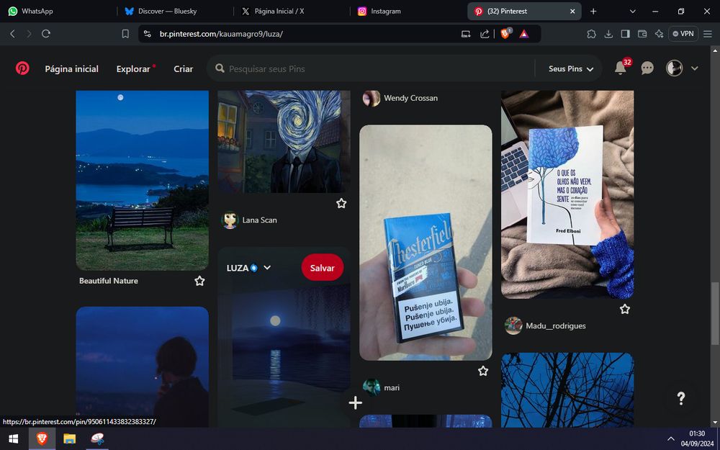Open the bare branches blue sky pin
Image resolution: width=720 pixels, height=450 pixels.
(567, 390)
